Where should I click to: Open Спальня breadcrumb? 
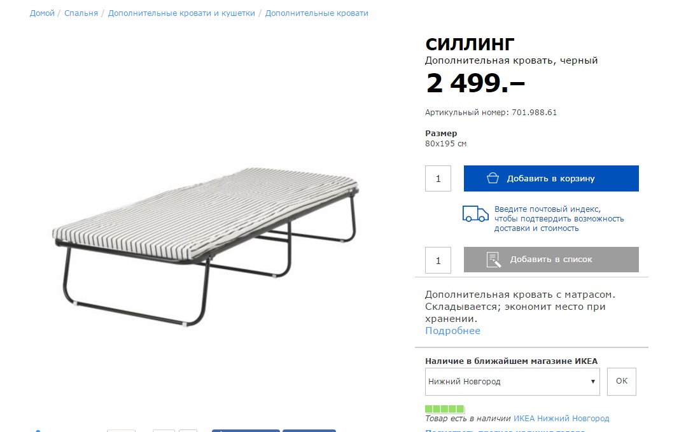(81, 13)
